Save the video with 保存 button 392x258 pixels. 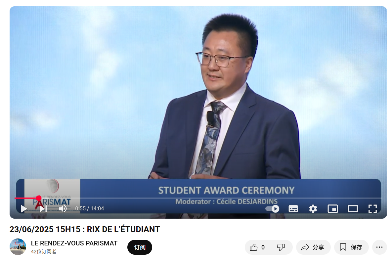click(x=351, y=247)
